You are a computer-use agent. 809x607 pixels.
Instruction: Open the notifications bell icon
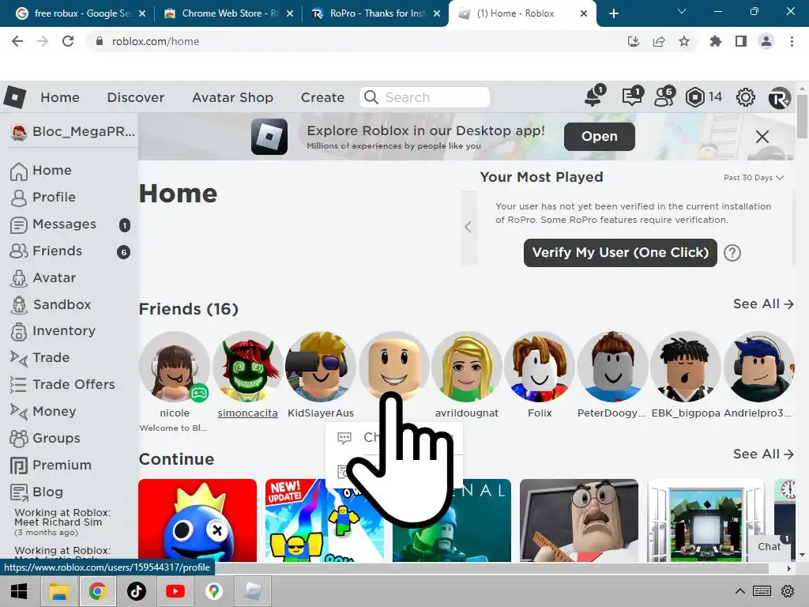point(593,96)
